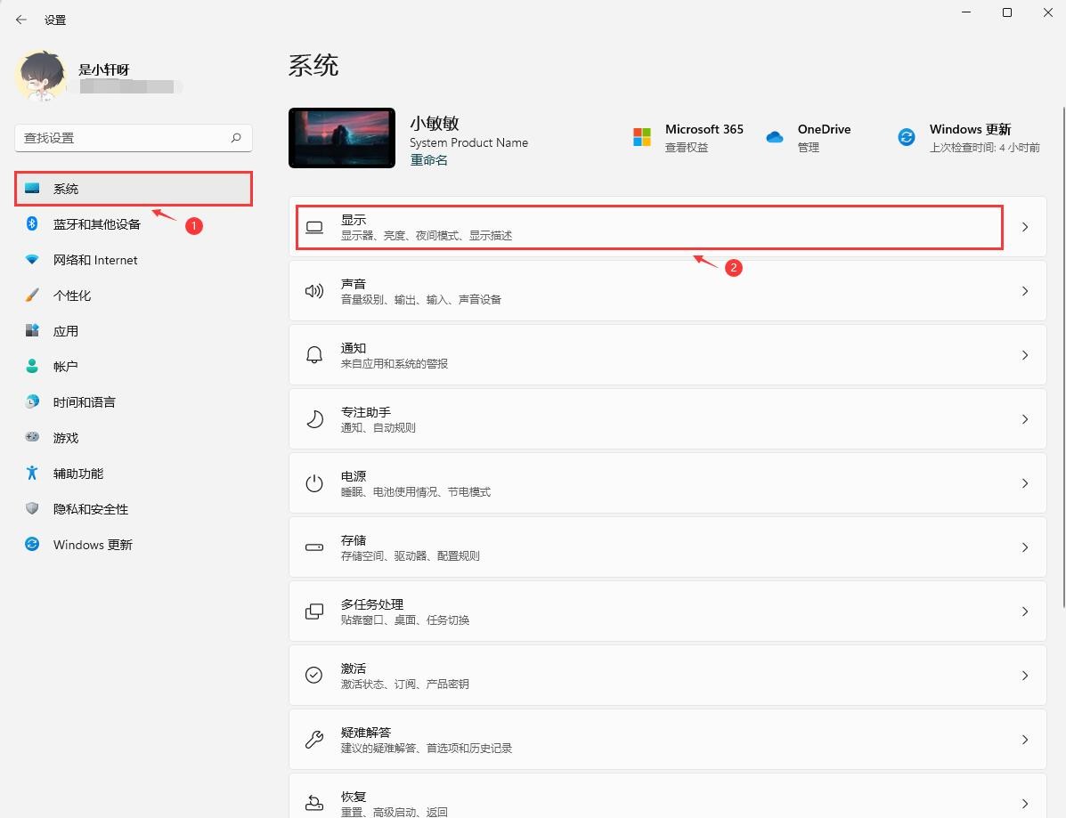Select System in the sidebar navigation
Image resolution: width=1066 pixels, height=818 pixels.
(x=133, y=188)
